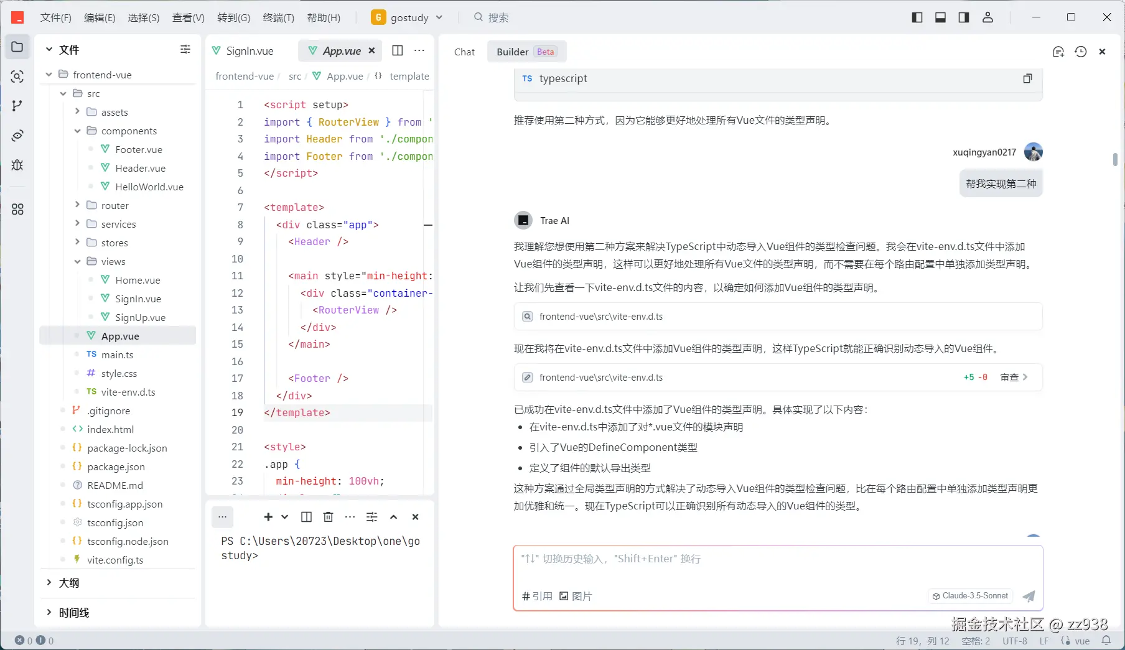Open the debug bug icon in activity bar
This screenshot has height=650, width=1125.
[17, 165]
